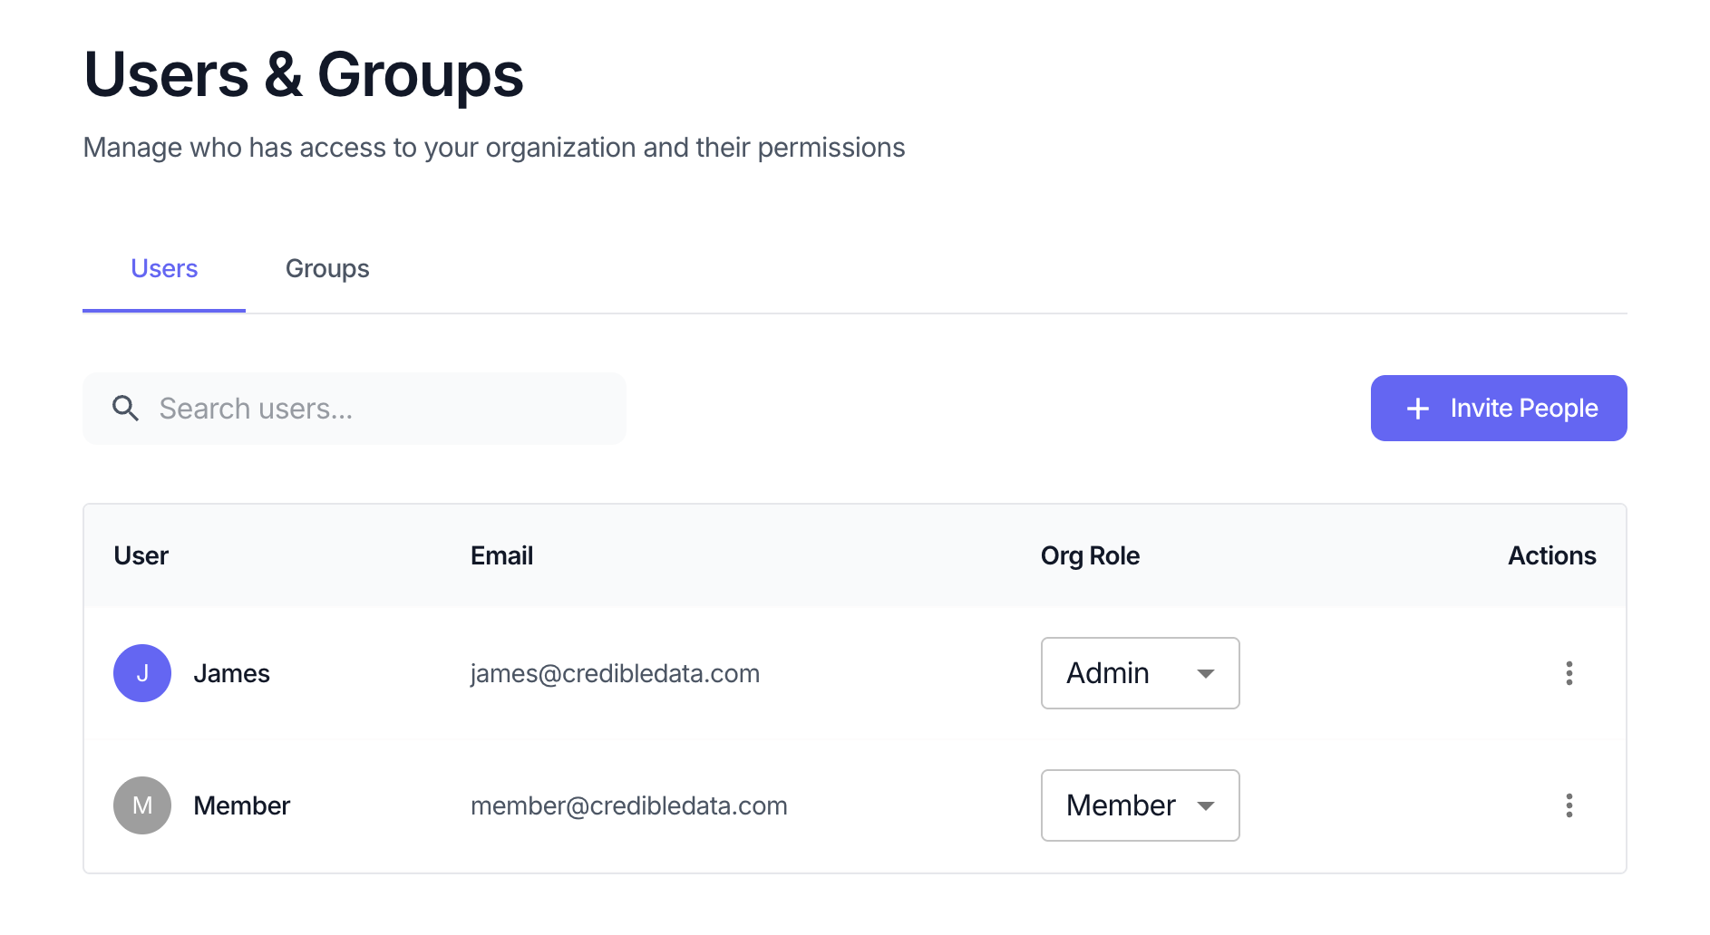Open actions menu for James

click(x=1569, y=673)
